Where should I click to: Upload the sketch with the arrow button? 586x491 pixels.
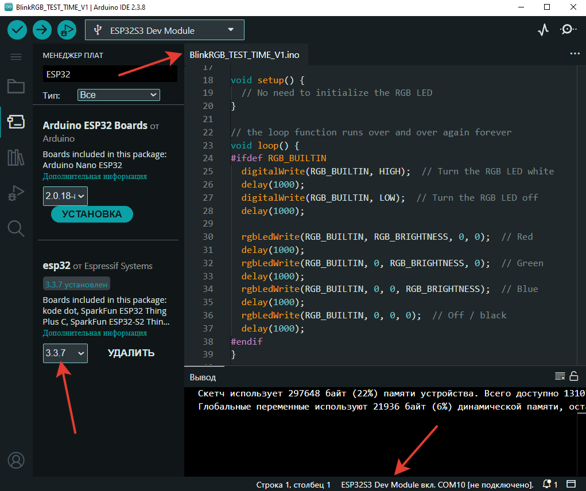pos(42,30)
